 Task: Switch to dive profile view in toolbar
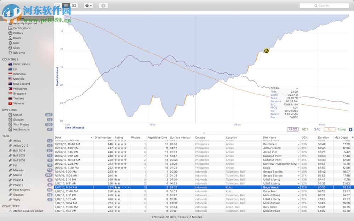pyautogui.click(x=57, y=6)
